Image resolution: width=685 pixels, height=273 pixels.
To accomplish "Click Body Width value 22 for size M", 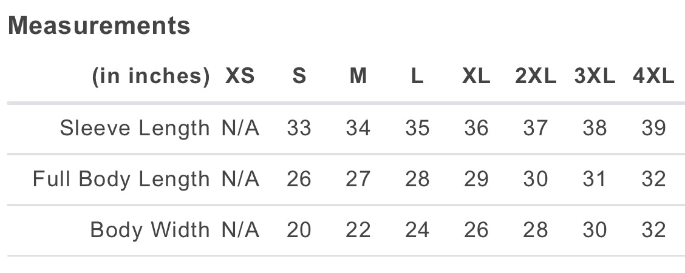I will pyautogui.click(x=358, y=230).
